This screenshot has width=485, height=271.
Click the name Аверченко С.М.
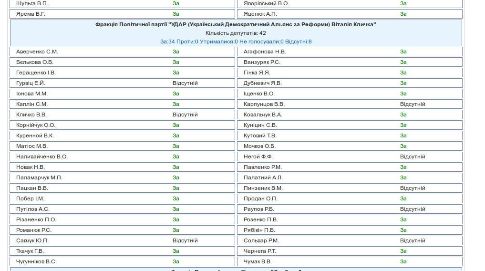(37, 52)
